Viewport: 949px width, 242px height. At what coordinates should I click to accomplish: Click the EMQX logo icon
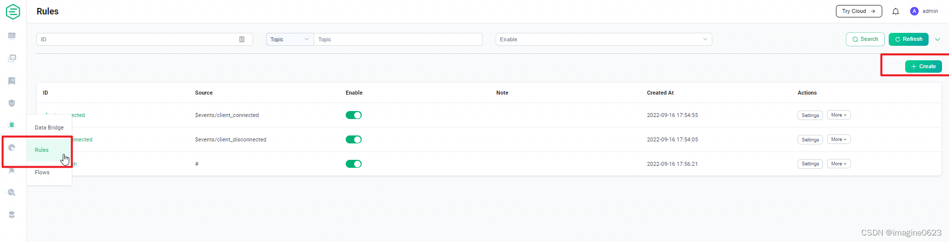pyautogui.click(x=13, y=11)
